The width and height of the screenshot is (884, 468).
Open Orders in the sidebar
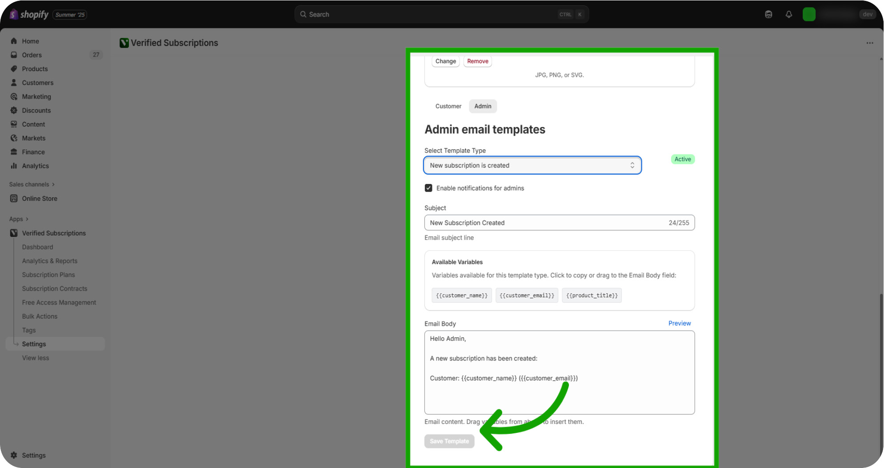tap(32, 55)
